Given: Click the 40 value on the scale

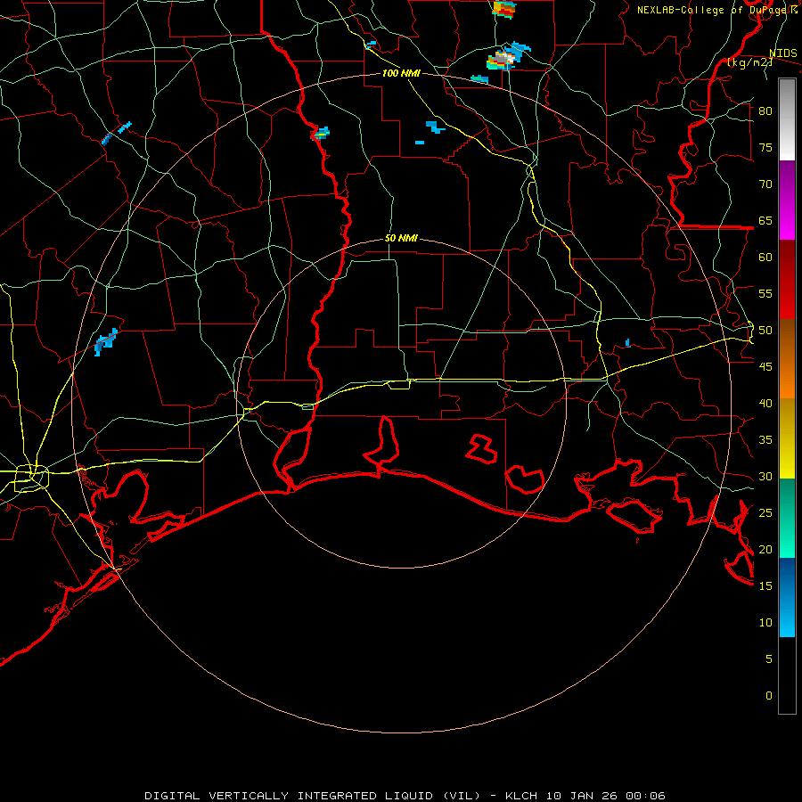Looking at the screenshot, I should point(765,404).
